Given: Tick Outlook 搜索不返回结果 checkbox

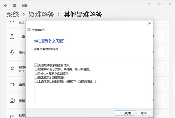Looking at the screenshot, I should [36, 73].
